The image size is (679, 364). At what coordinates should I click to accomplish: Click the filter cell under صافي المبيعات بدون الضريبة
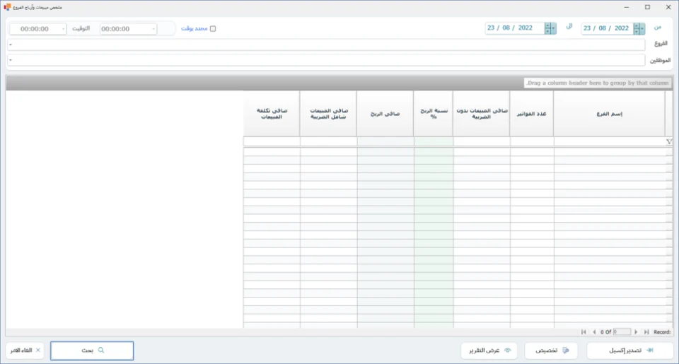(482, 141)
